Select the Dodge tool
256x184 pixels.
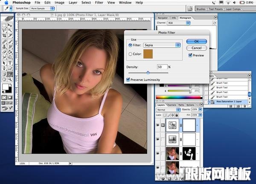coord(10,57)
